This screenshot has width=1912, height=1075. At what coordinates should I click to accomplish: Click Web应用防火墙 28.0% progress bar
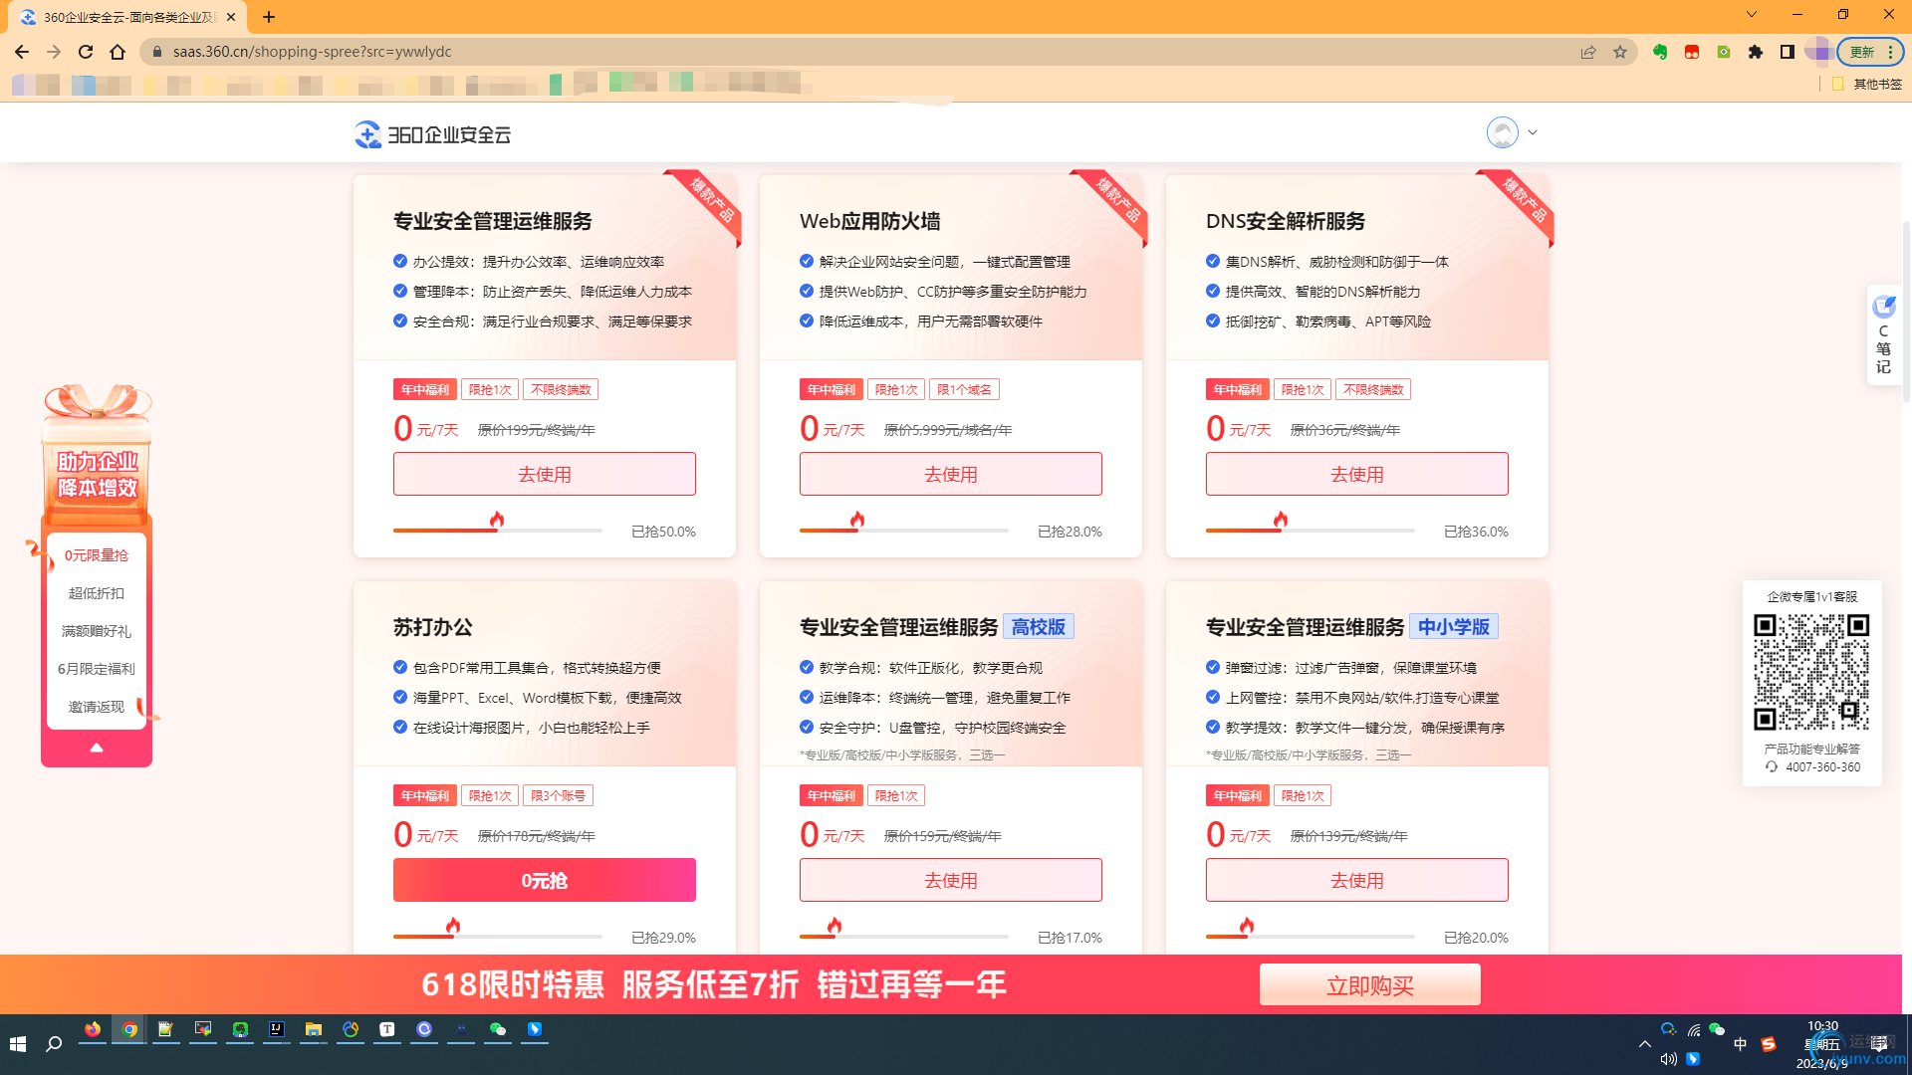point(904,531)
